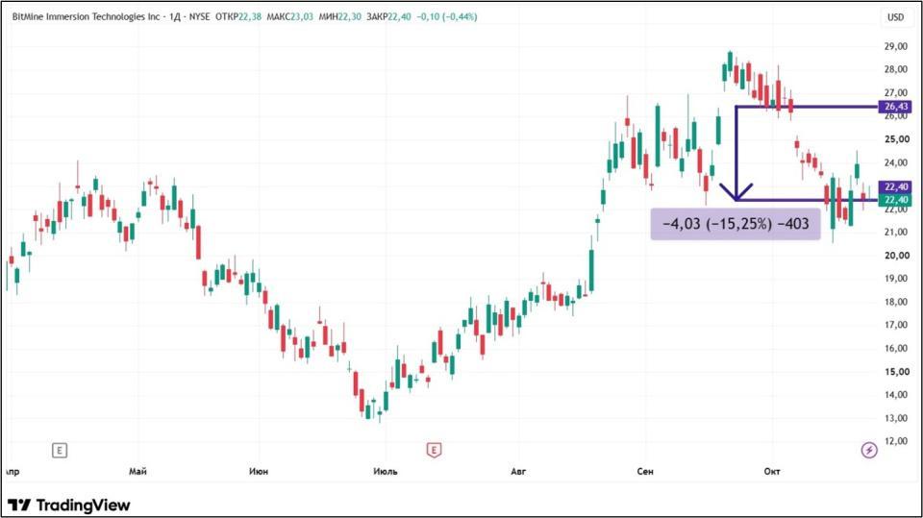
Task: Select the purple 22,40 price label
Action: tap(895, 186)
